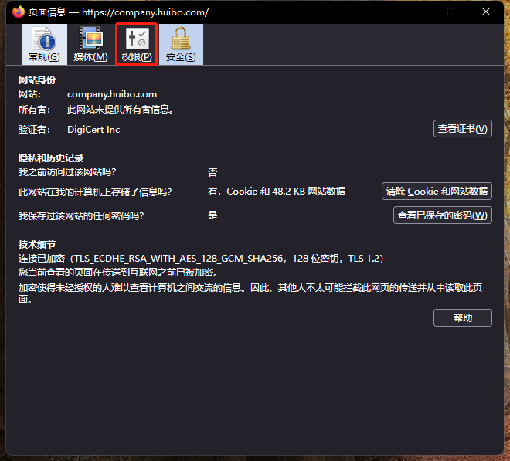This screenshot has height=461, width=510.
Task: Click the 技术细节 section heading
Action: point(37,244)
